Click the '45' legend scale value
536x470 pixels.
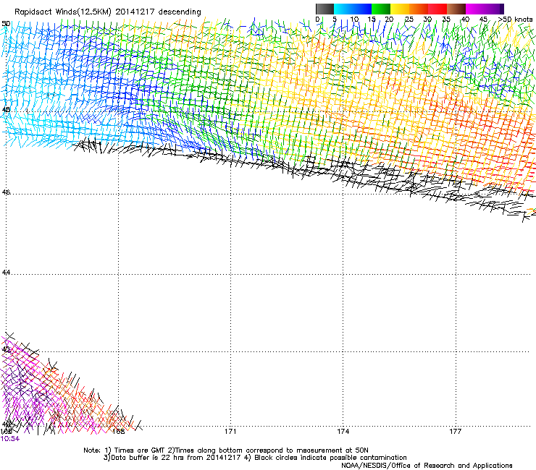pos(483,20)
